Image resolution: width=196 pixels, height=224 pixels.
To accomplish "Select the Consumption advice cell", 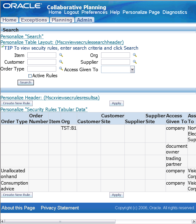I will tap(15, 186).
